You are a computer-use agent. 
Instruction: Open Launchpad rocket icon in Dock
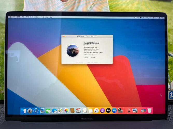click(30, 111)
